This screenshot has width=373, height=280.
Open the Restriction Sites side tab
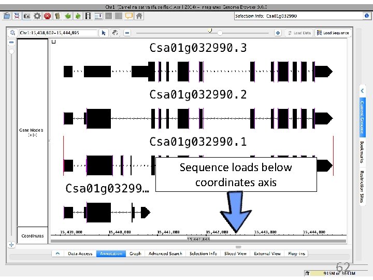[362, 187]
